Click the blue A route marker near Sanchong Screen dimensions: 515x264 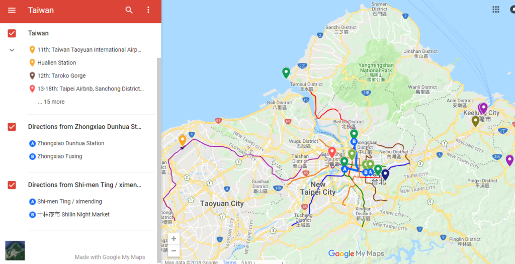[x=344, y=169]
